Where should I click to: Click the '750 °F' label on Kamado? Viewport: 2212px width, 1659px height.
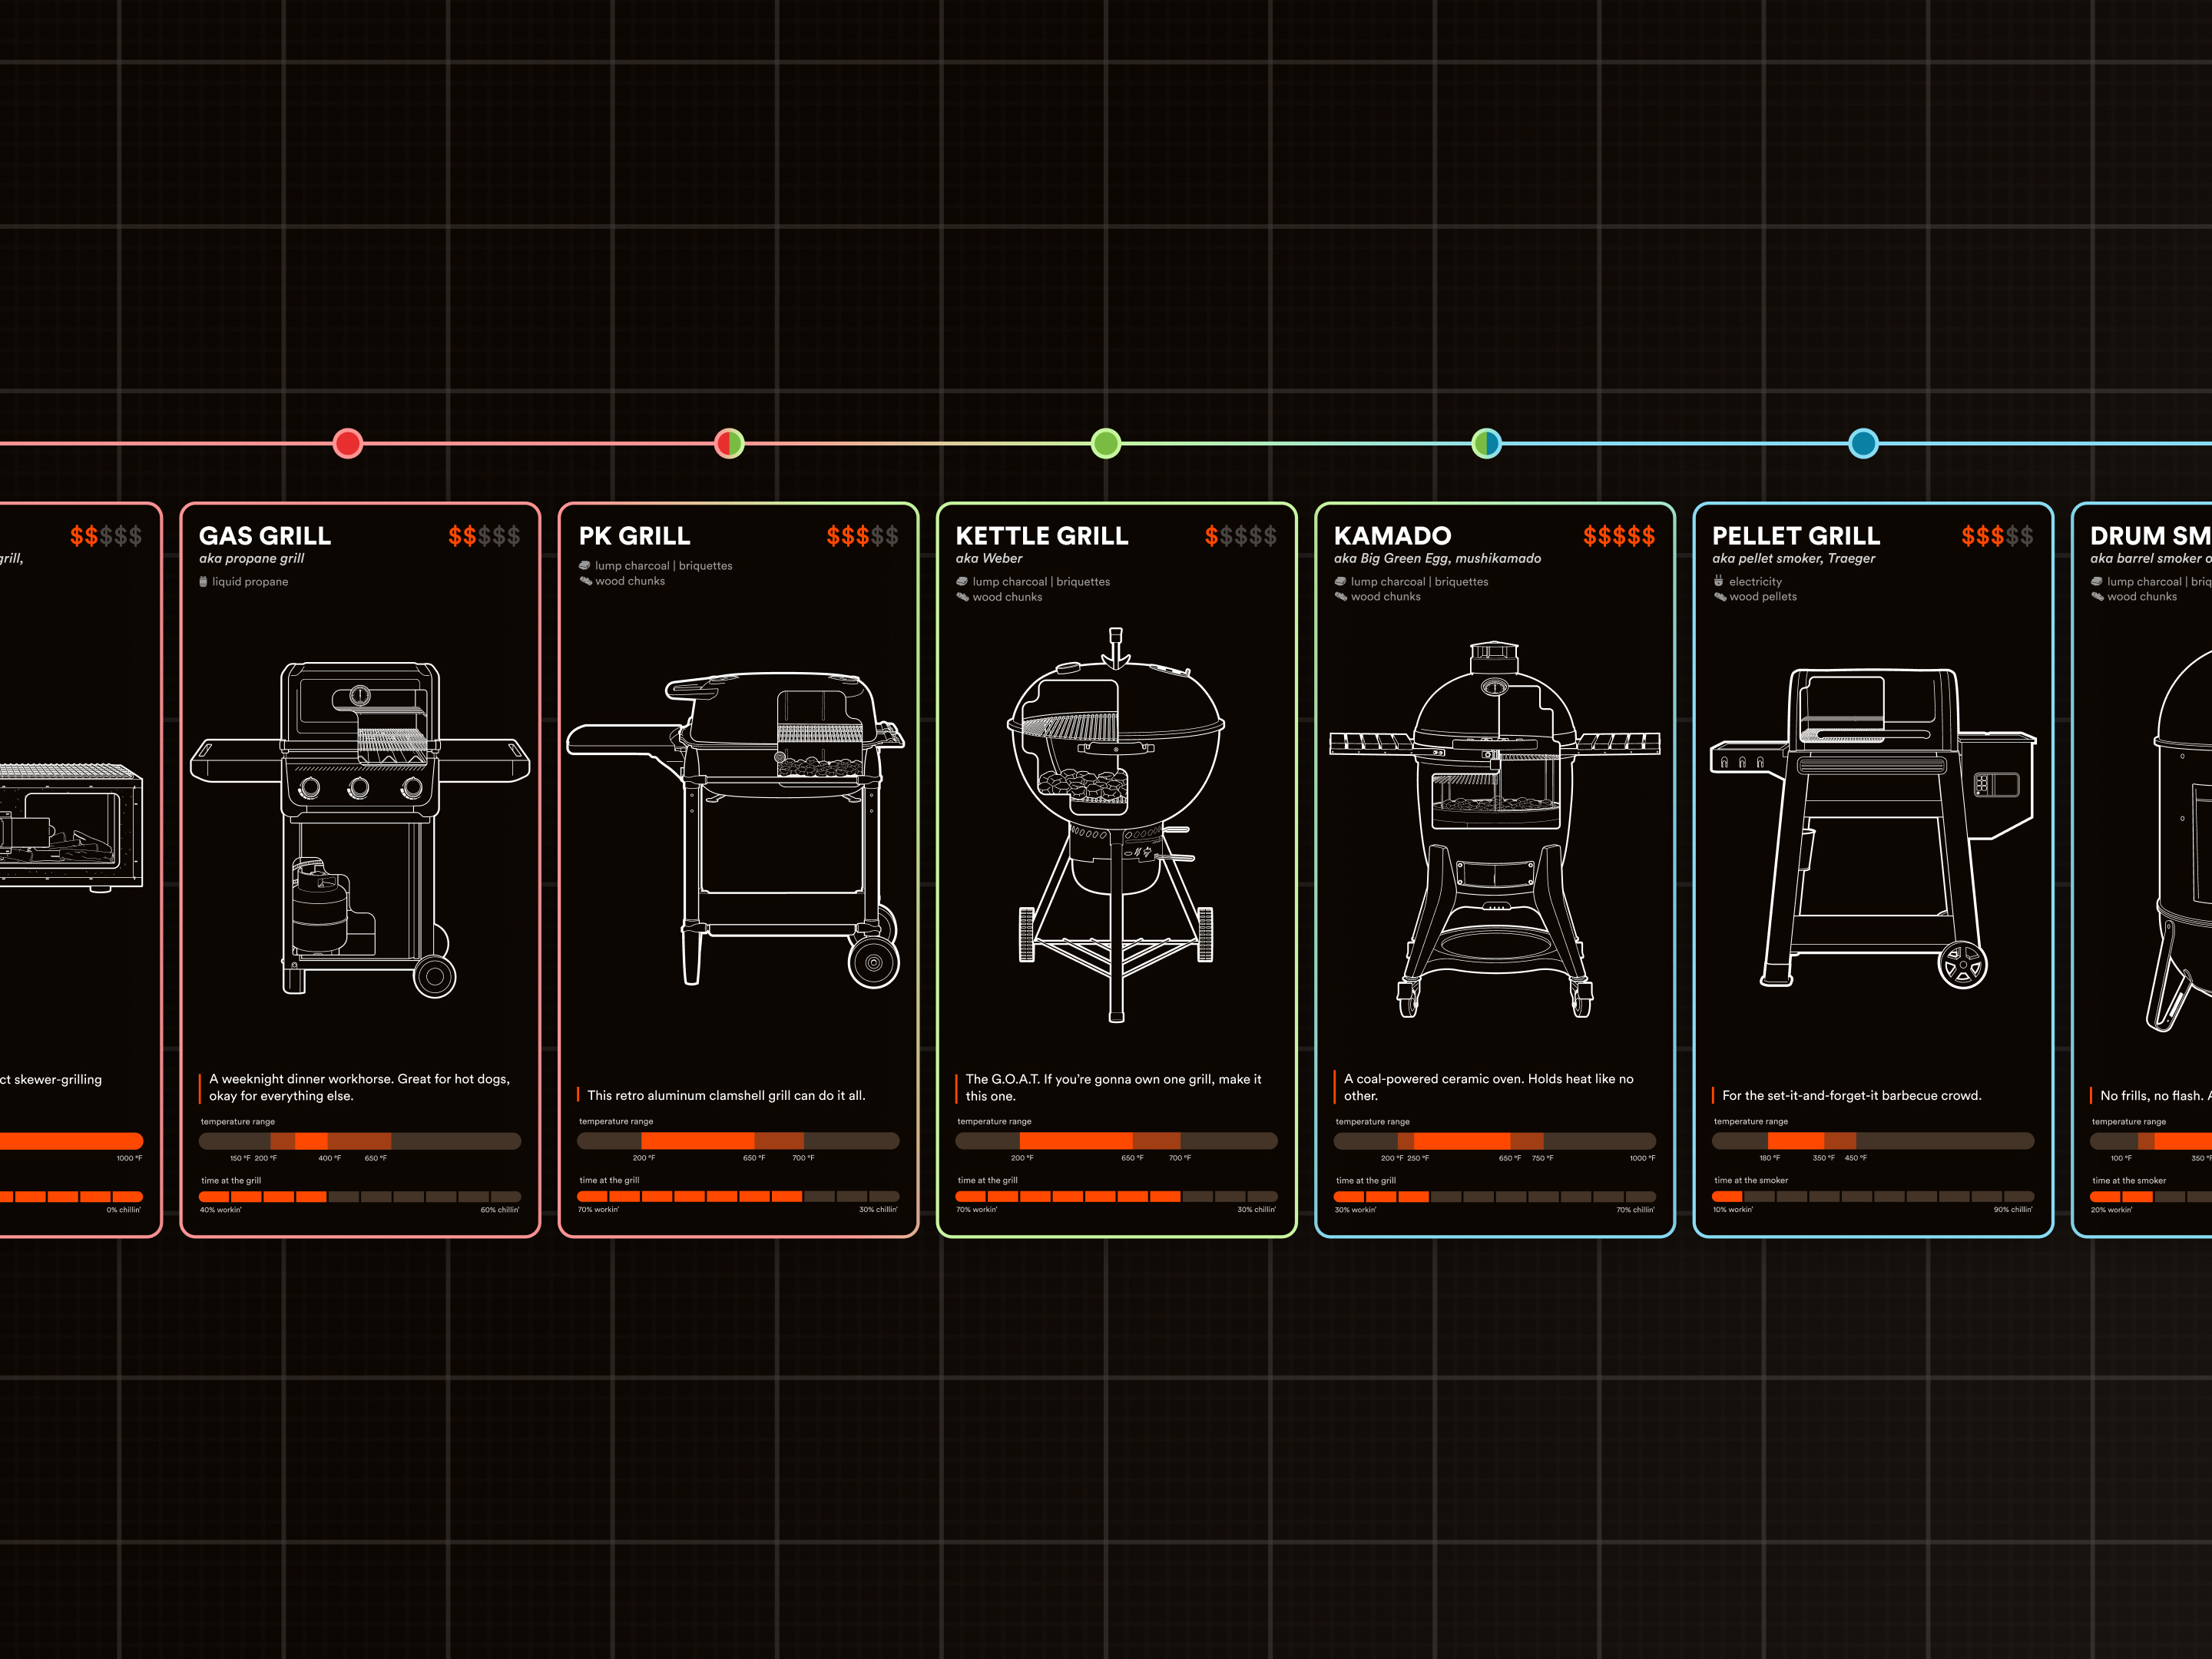point(1543,1158)
